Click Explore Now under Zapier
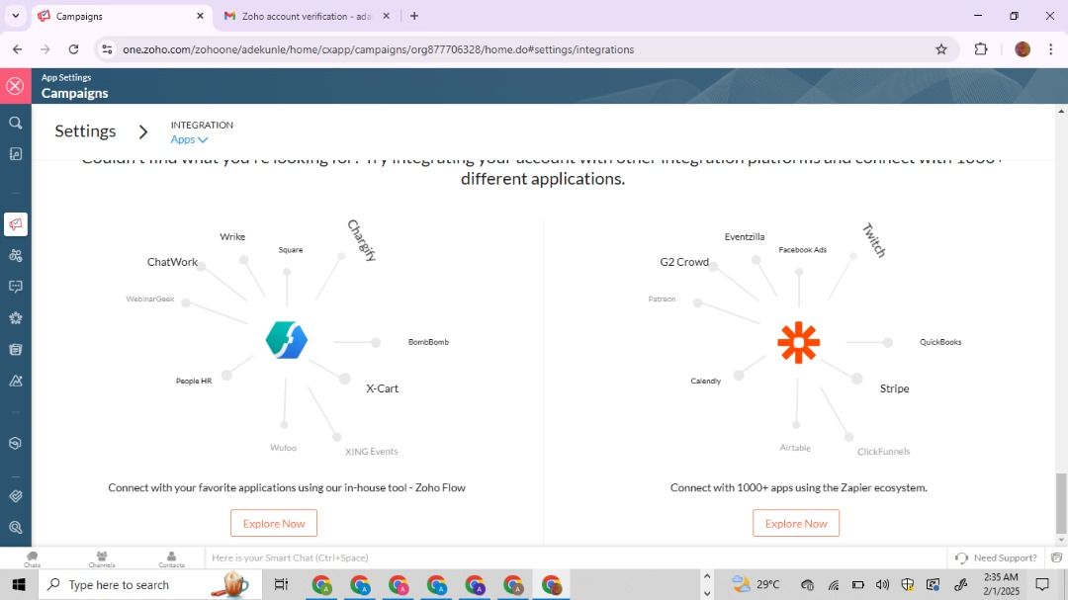1068x600 pixels. click(x=795, y=523)
